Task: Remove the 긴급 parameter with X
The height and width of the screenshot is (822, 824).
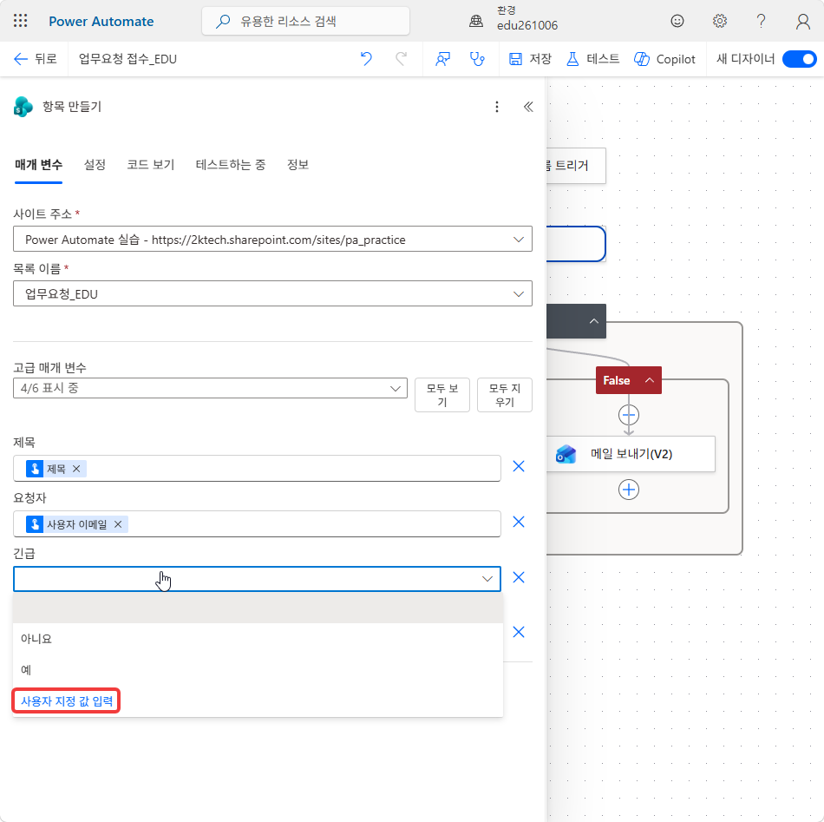Action: click(519, 577)
